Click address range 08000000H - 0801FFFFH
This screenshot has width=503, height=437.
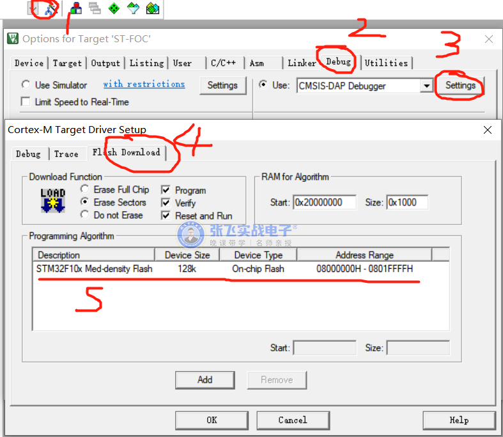click(364, 269)
